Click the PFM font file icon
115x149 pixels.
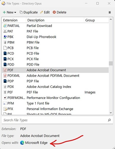[x=5, y=103]
